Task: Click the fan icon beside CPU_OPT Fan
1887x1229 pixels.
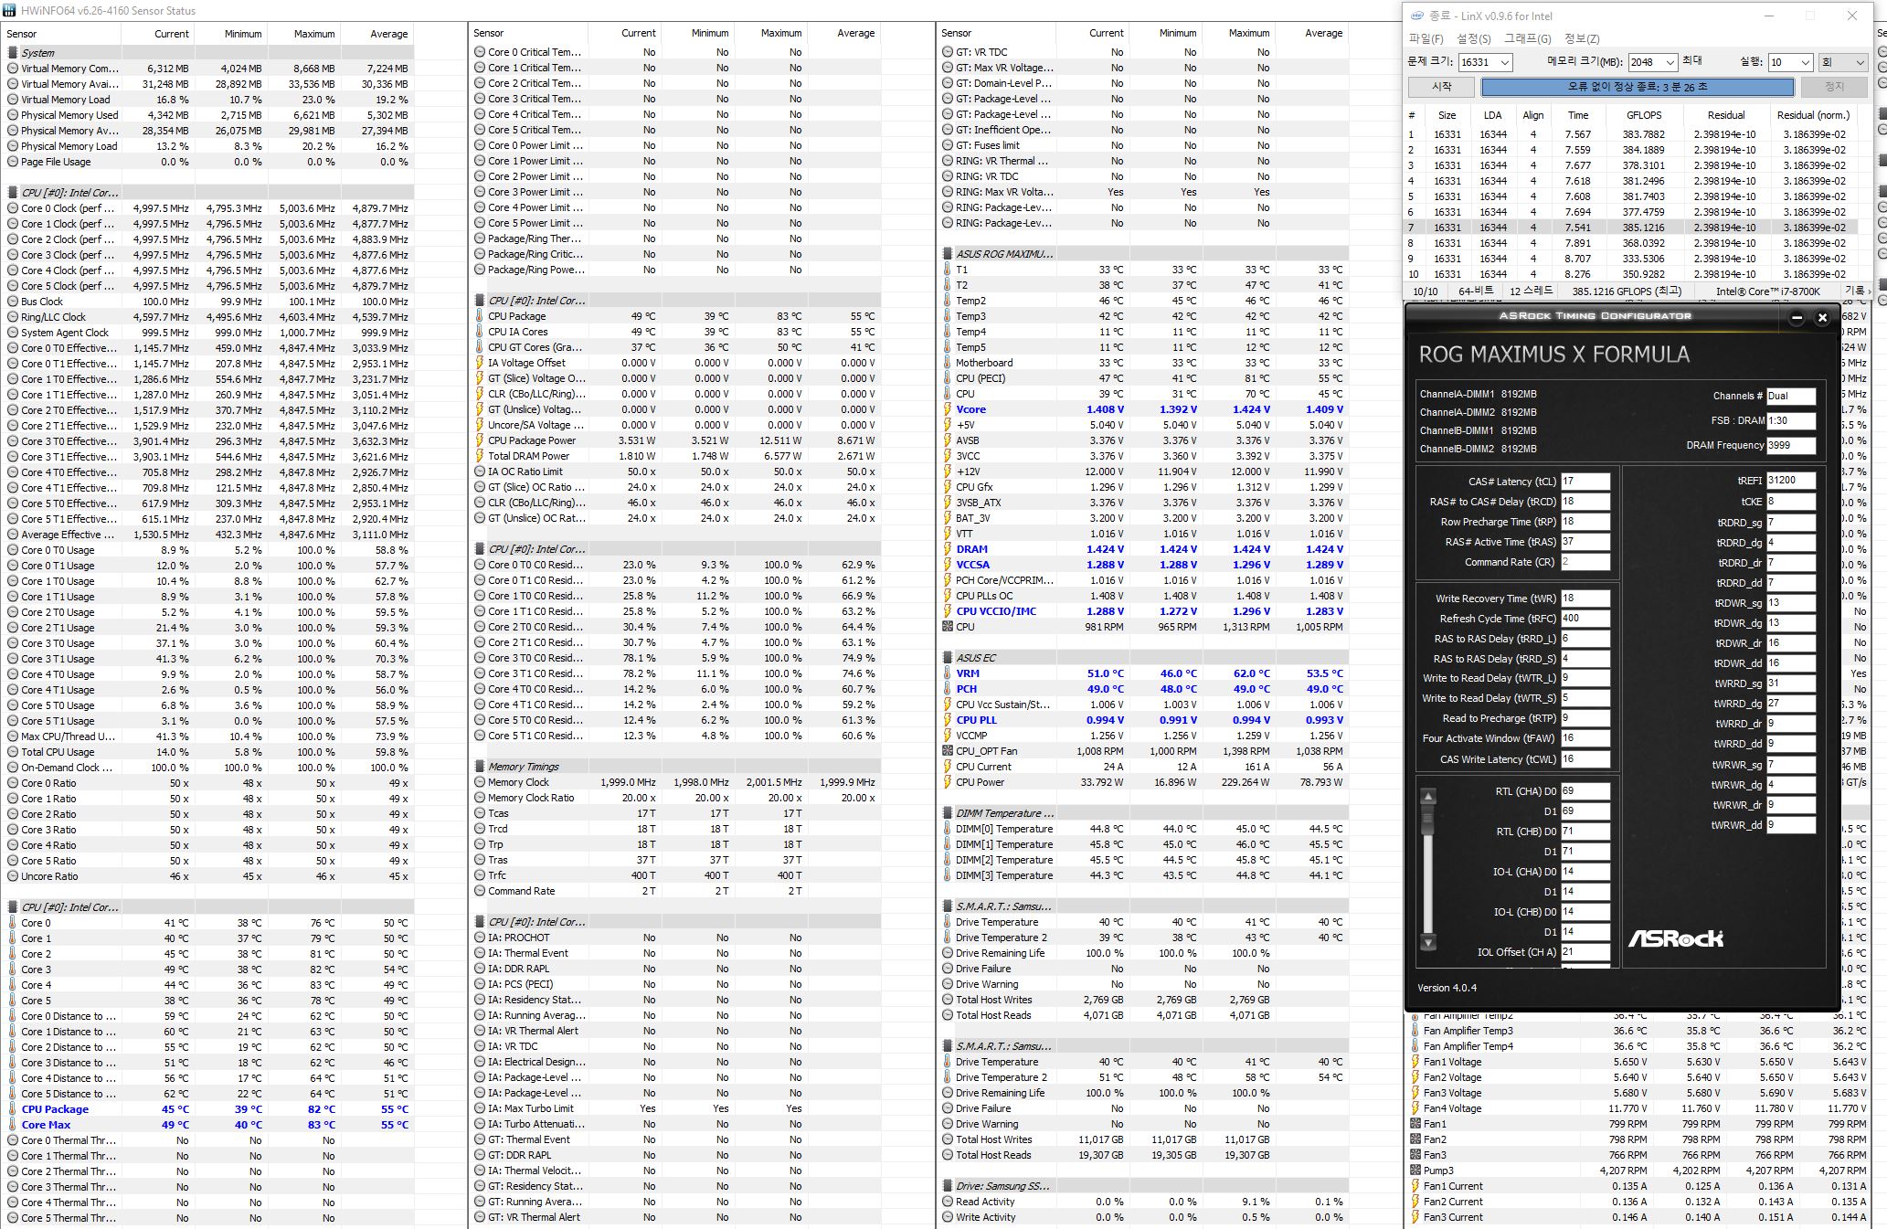Action: [x=947, y=751]
